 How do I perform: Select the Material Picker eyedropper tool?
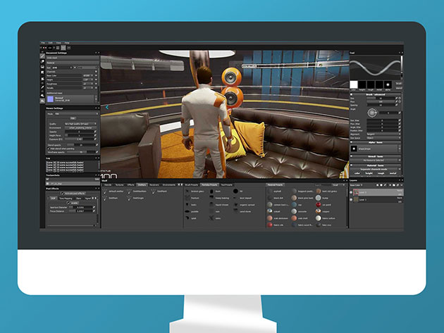pyautogui.click(x=42, y=87)
